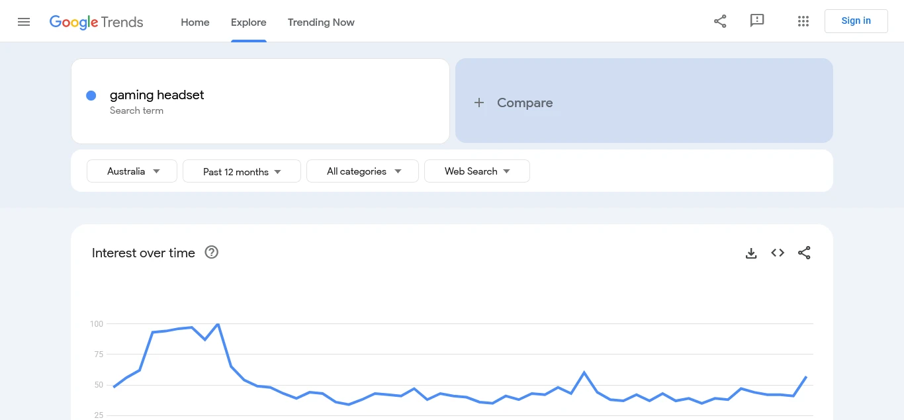This screenshot has width=904, height=420.
Task: Share the Interest over time chart
Action: coord(804,253)
